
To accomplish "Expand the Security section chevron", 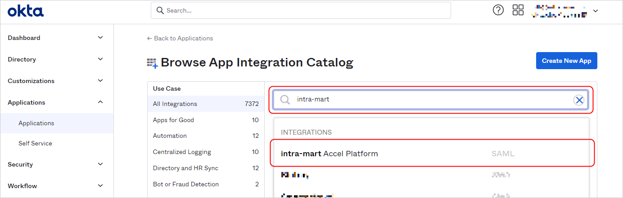I will (x=100, y=164).
